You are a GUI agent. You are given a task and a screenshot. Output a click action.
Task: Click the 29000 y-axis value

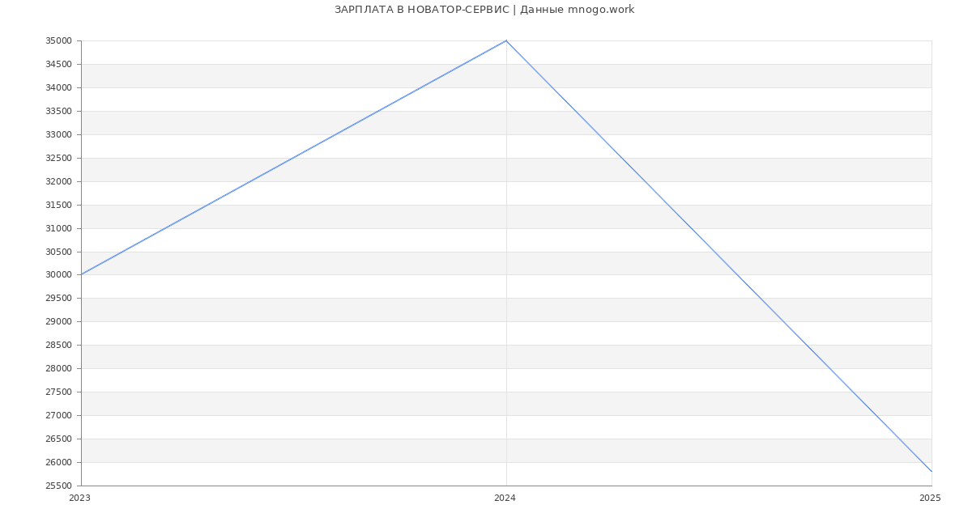(x=58, y=321)
